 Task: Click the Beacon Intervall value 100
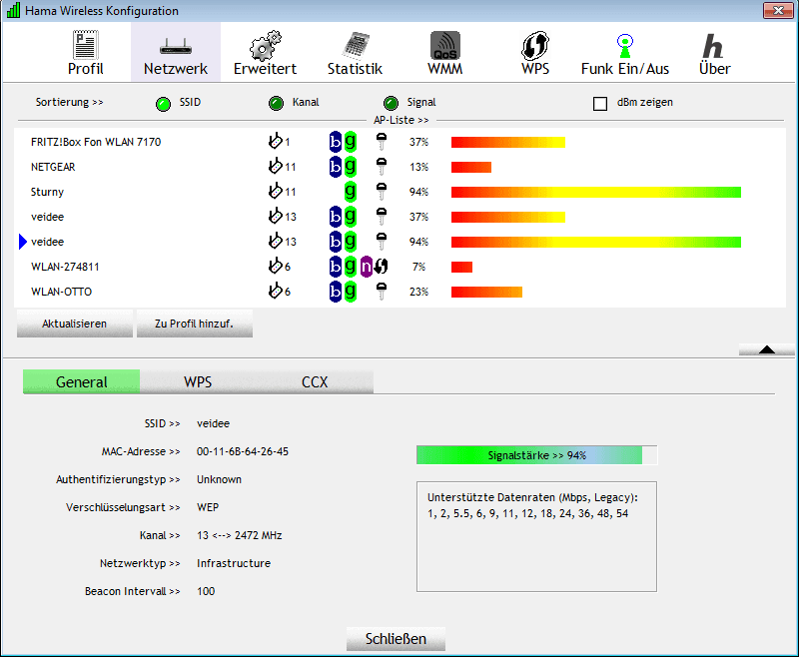(206, 591)
